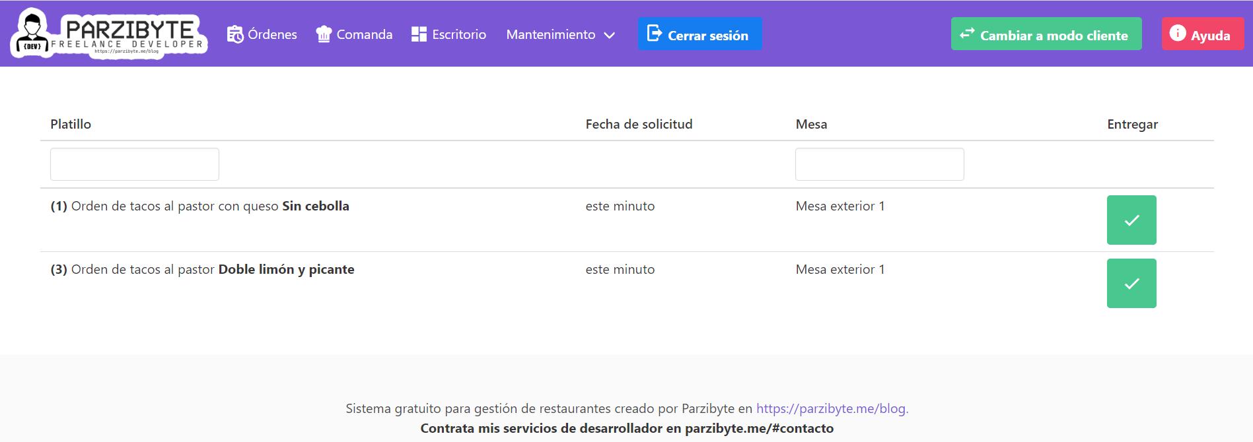Click the Platillo column header
1253x442 pixels.
click(71, 124)
